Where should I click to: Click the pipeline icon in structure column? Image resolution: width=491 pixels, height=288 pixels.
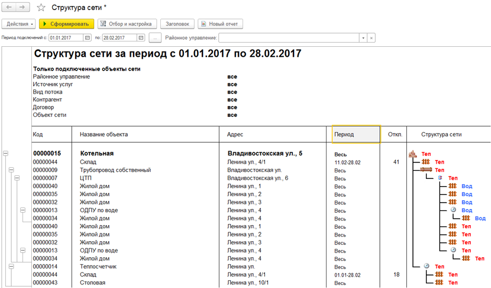click(x=426, y=170)
